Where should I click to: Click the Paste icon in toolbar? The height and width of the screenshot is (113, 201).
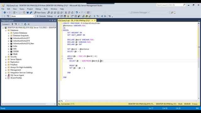pyautogui.click(x=72, y=13)
